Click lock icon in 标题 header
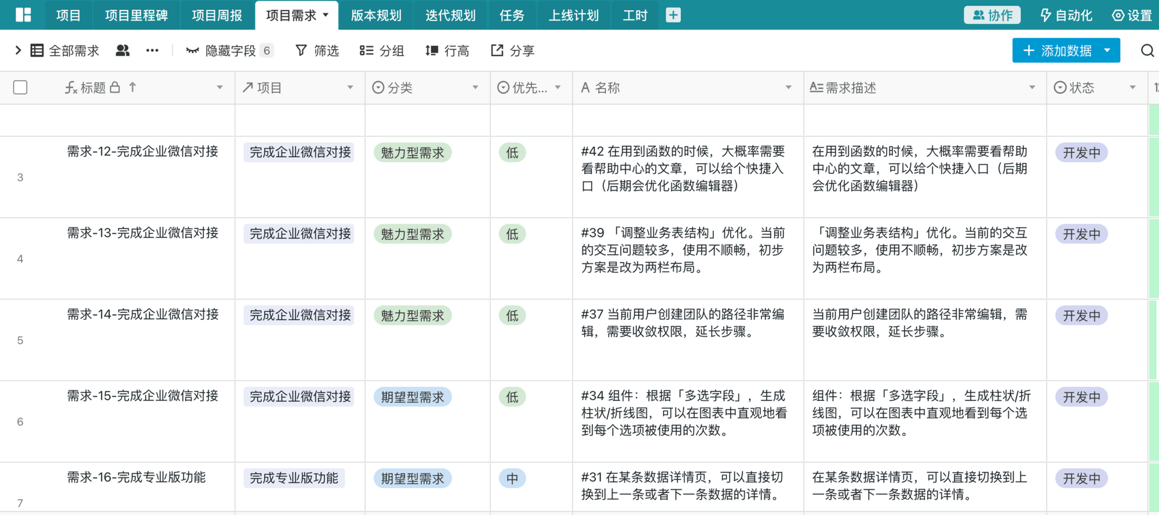The image size is (1159, 515). click(115, 87)
